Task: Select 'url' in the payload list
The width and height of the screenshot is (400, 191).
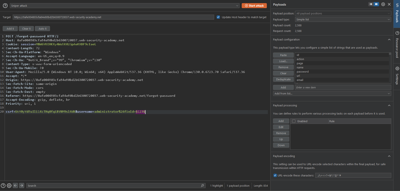Action: pyautogui.click(x=342, y=76)
